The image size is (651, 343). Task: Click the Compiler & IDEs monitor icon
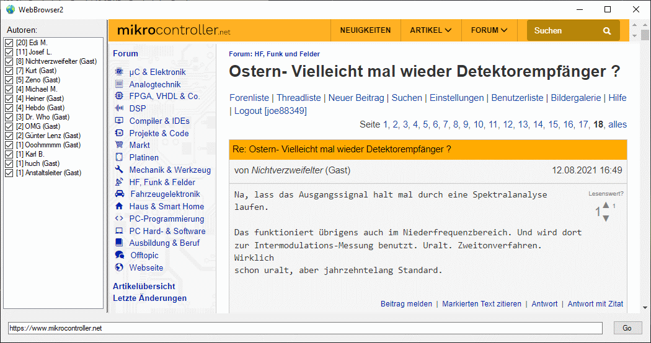[119, 121]
